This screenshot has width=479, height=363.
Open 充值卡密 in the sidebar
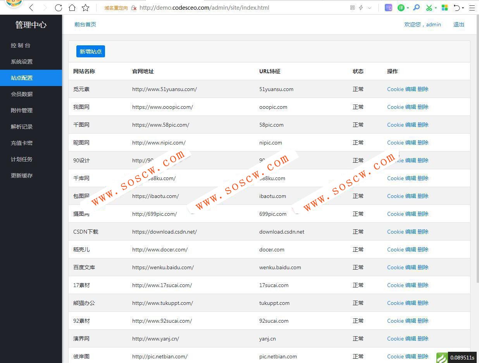pos(31,143)
